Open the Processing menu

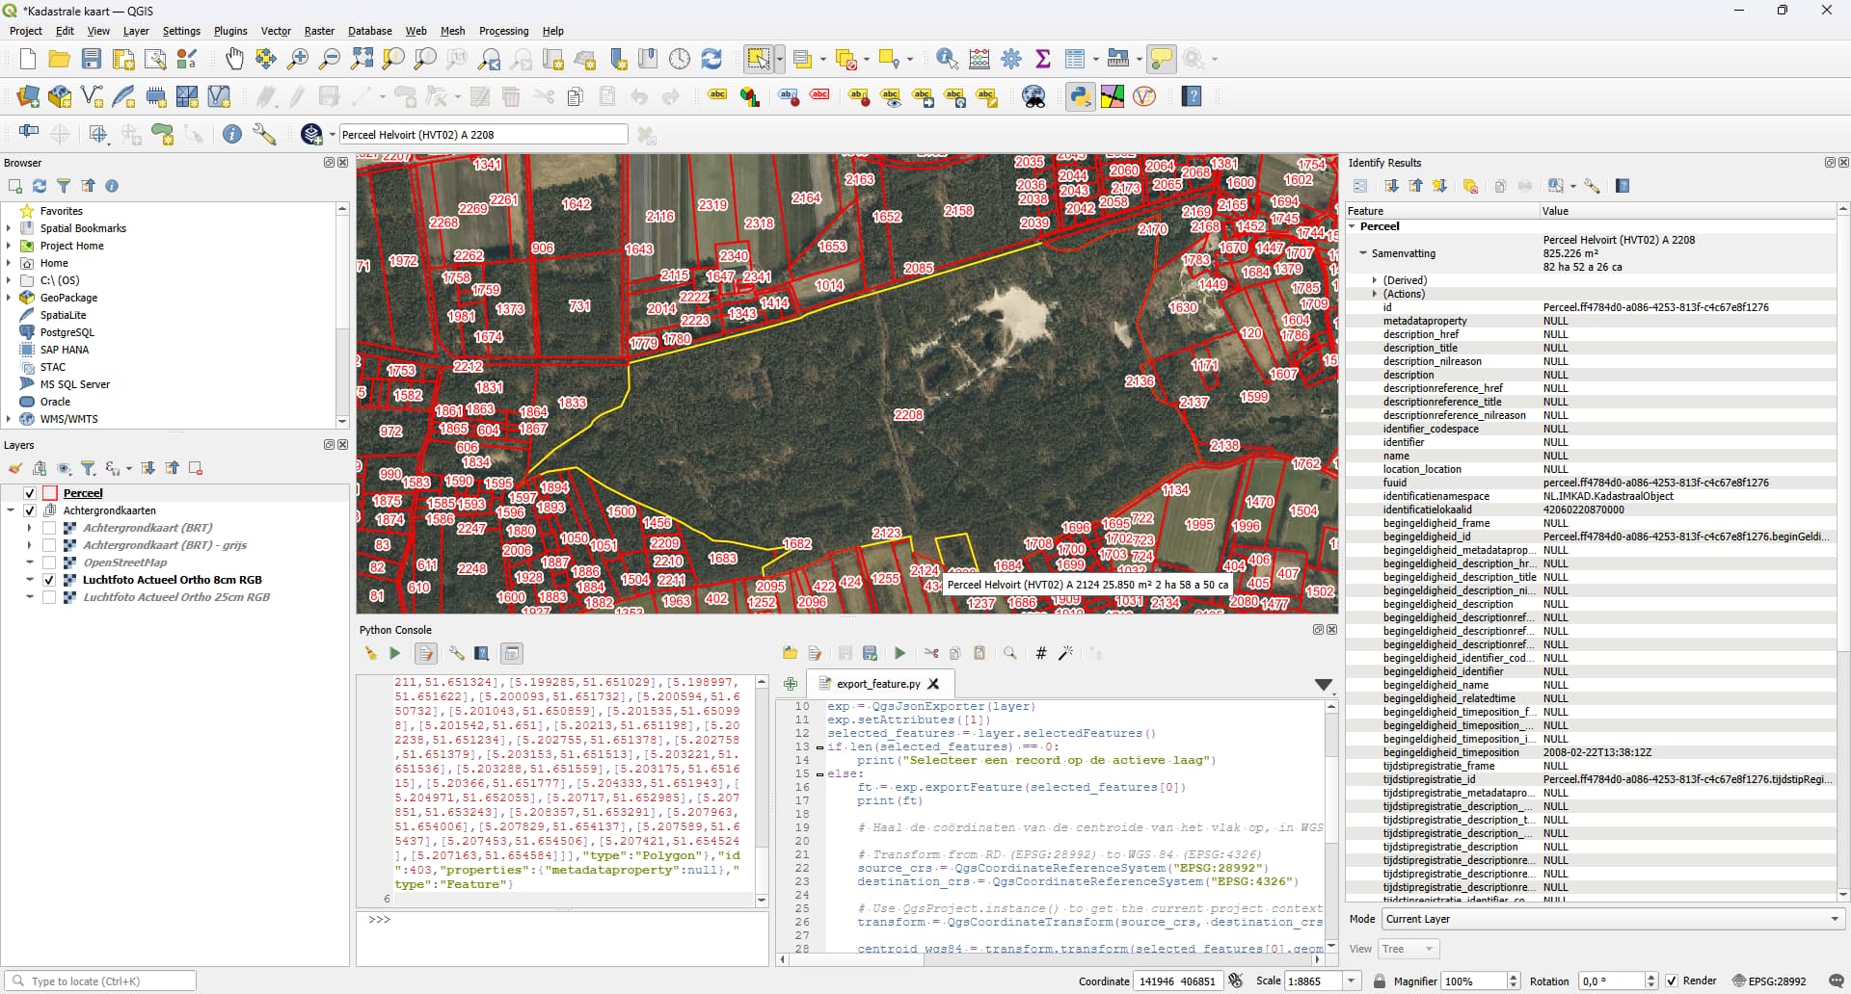coord(503,31)
